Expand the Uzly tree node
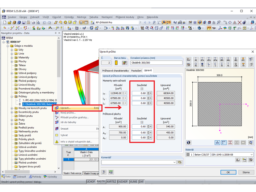Screen dimensions: 256x192 tap(12, 50)
